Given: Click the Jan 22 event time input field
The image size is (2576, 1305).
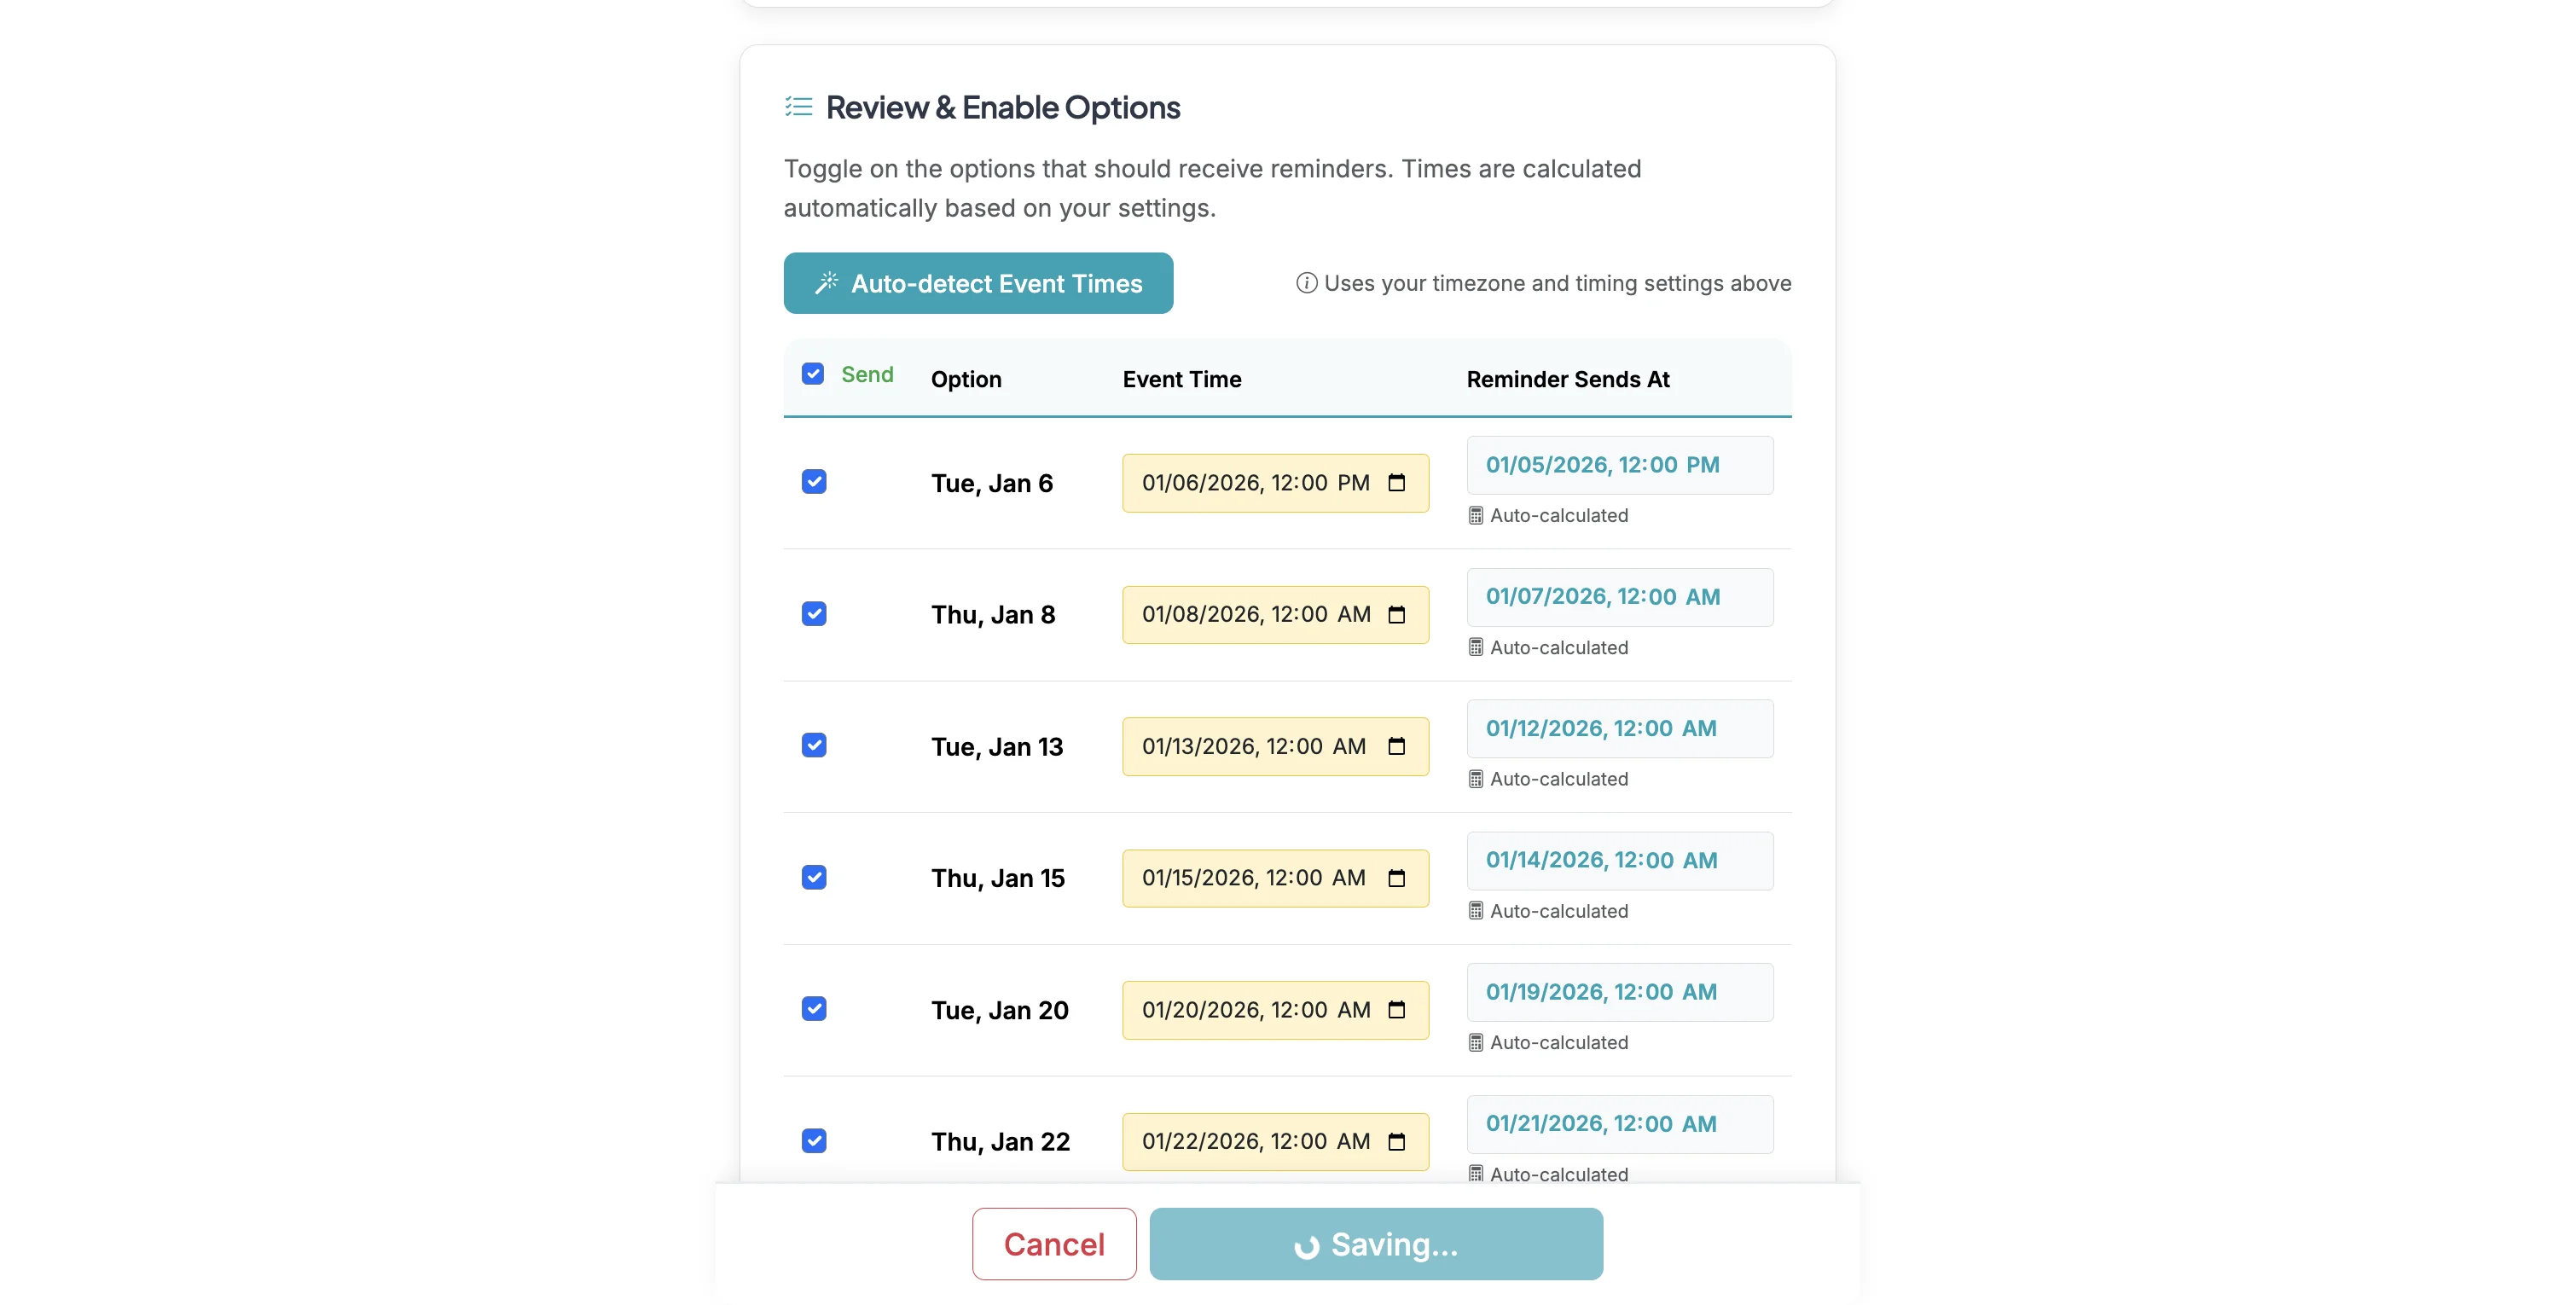Looking at the screenshot, I should (1260, 1141).
